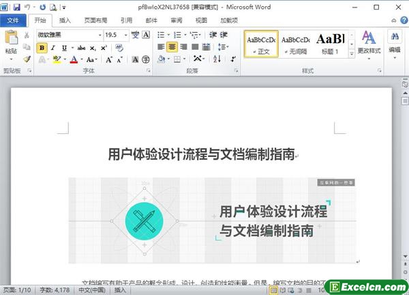
Task: Apply strikethrough formatting
Action: (81, 48)
